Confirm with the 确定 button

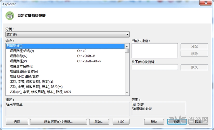177,122
